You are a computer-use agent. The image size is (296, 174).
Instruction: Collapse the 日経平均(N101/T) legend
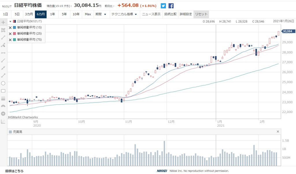click(x=10, y=21)
